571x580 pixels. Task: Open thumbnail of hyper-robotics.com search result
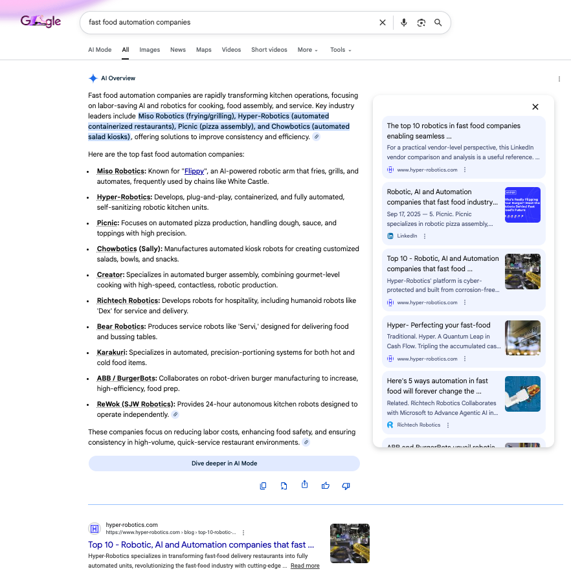pyautogui.click(x=350, y=543)
